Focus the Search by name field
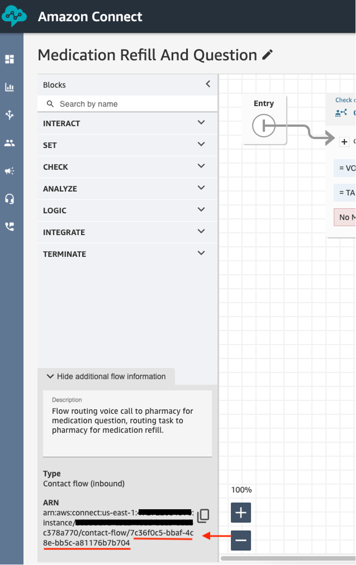 (127, 104)
